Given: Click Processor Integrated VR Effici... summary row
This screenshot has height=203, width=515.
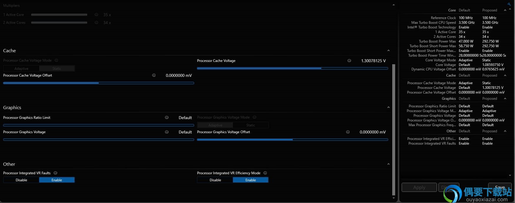Looking at the screenshot, I should click(x=455, y=139).
